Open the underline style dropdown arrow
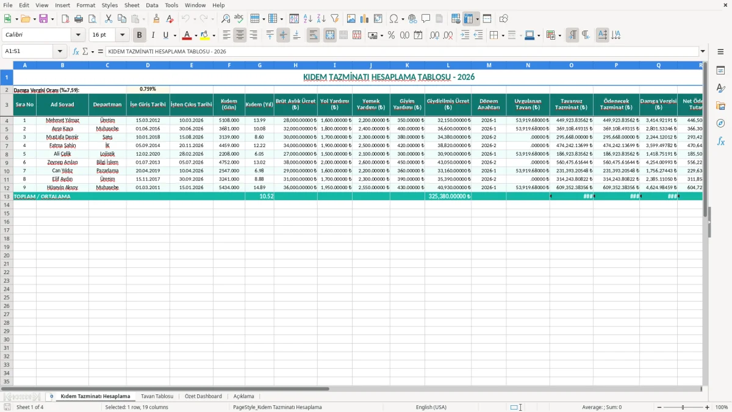732x412 pixels. (x=174, y=35)
